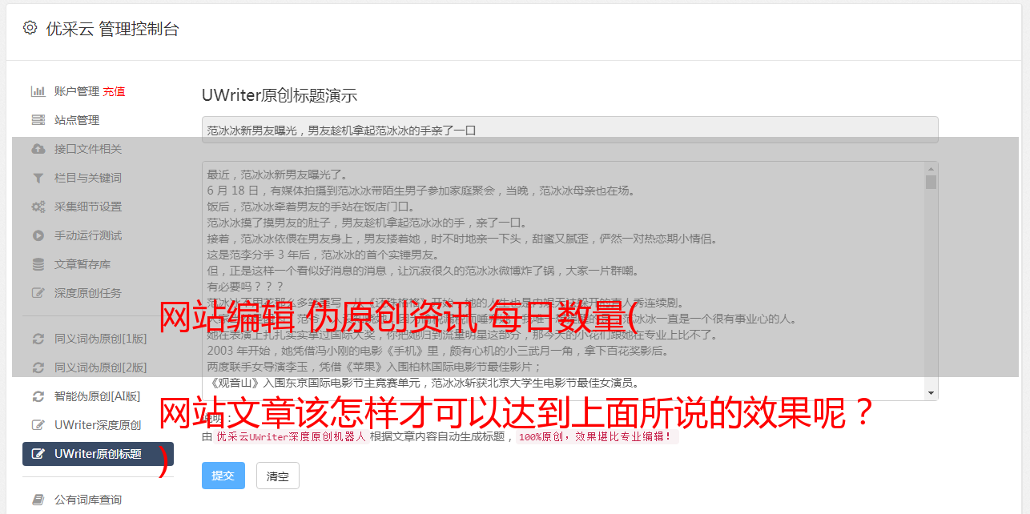Go to the UWriter深度原创 page
Image resolution: width=1030 pixels, height=514 pixels.
[98, 425]
